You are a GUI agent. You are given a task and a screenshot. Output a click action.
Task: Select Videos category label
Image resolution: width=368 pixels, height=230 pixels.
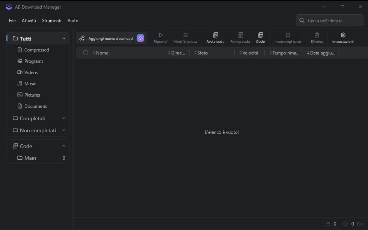(x=31, y=73)
